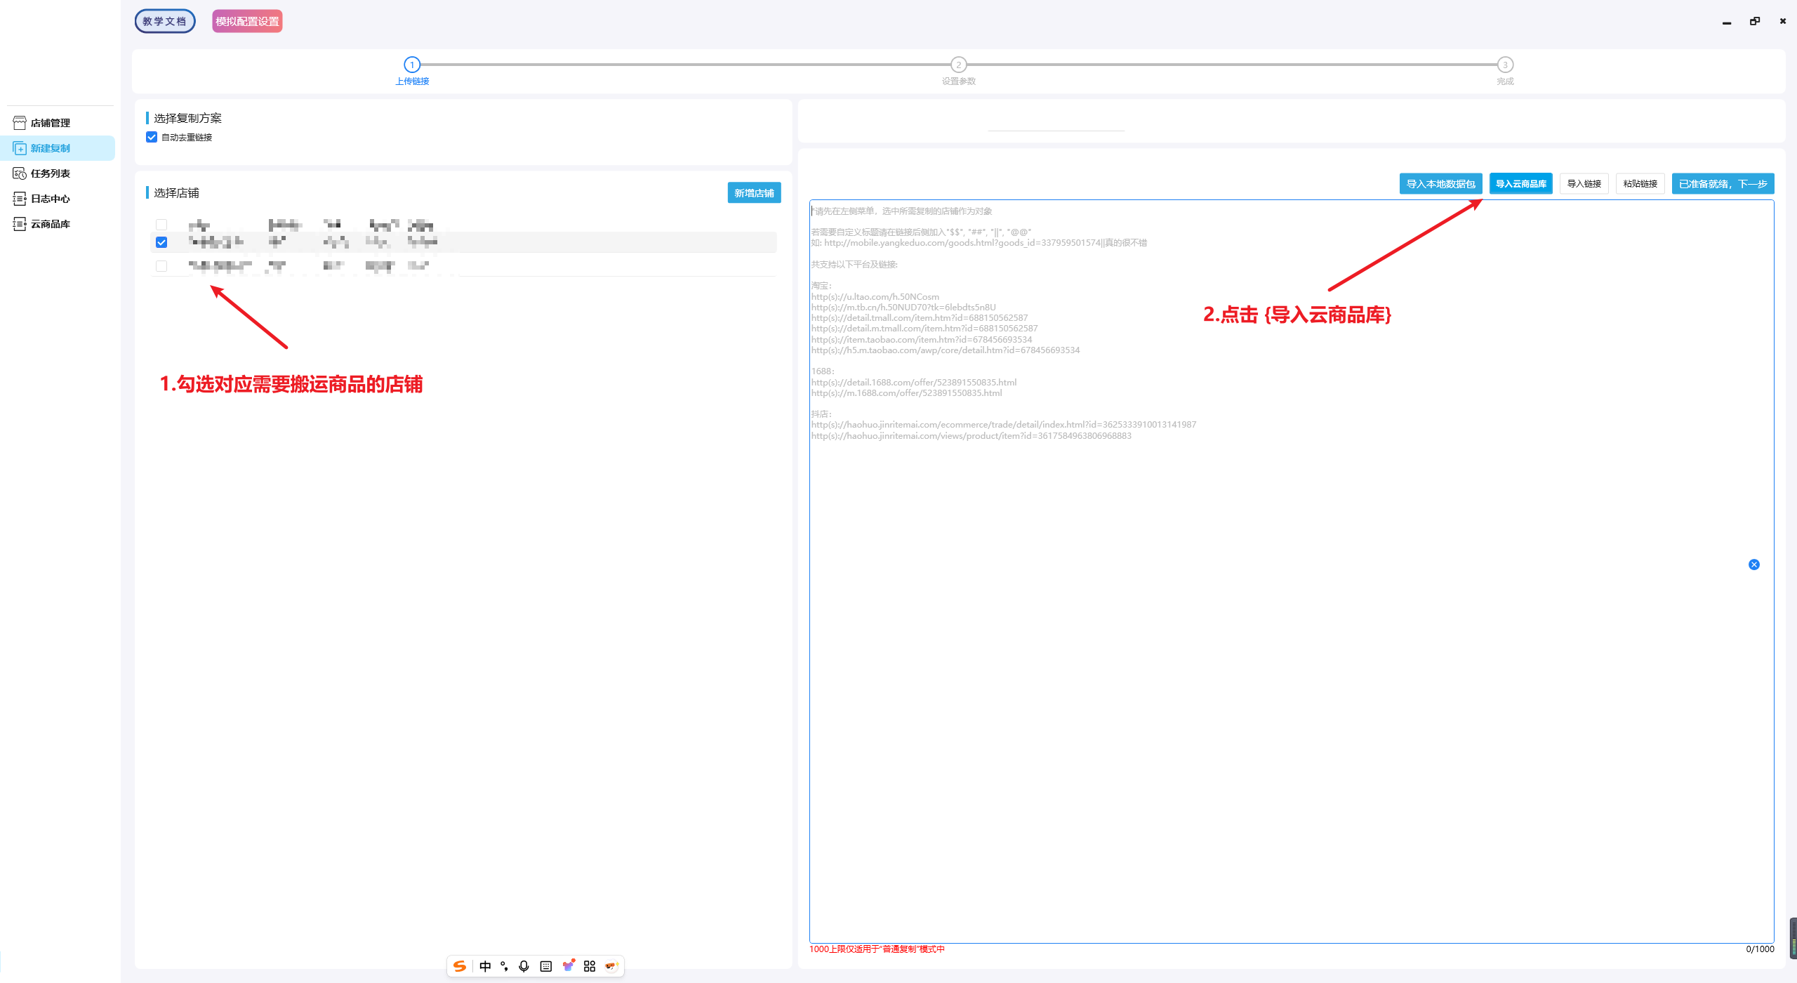This screenshot has height=983, width=1797.
Task: Open the IME soft keyboard icon
Action: pyautogui.click(x=545, y=966)
